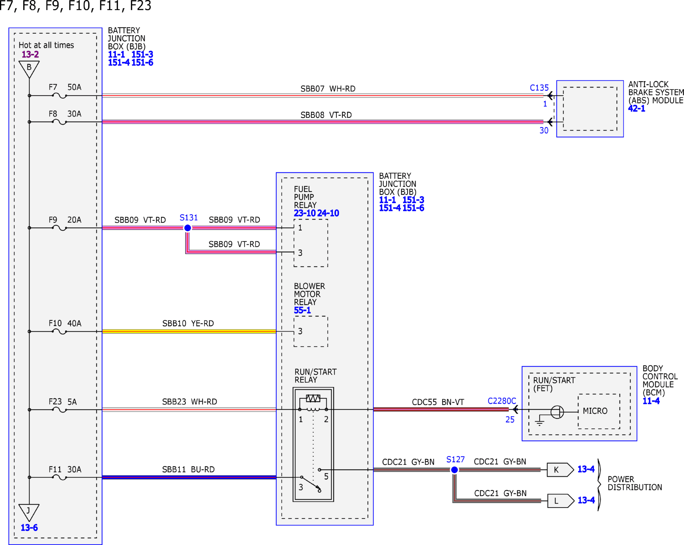Follow the 11-4 BCM reference link
The width and height of the screenshot is (684, 545).
(x=651, y=401)
